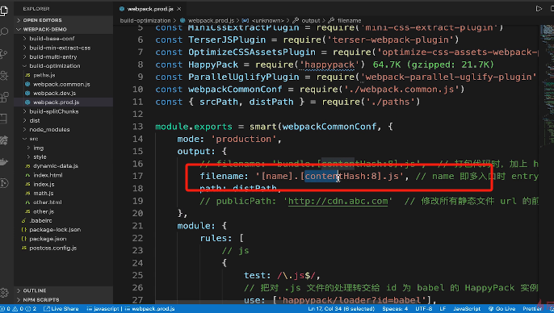Expand the build-base-conf folder
The height and width of the screenshot is (313, 554).
click(64, 39)
